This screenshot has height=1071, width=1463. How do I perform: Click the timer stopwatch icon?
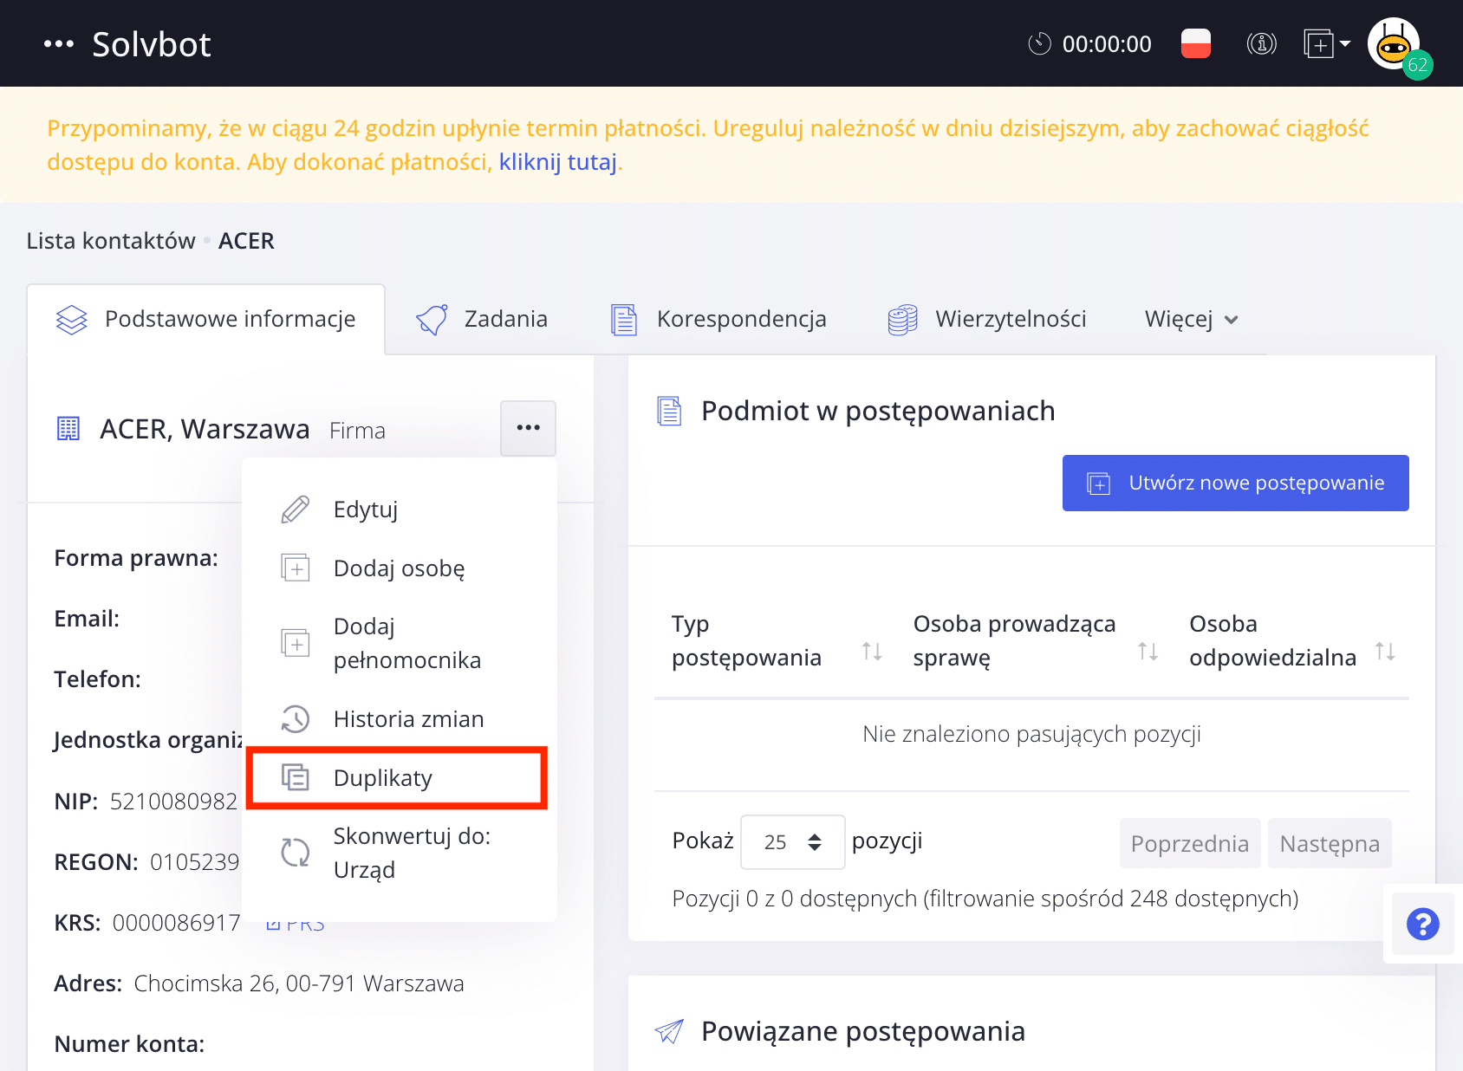tap(1039, 43)
